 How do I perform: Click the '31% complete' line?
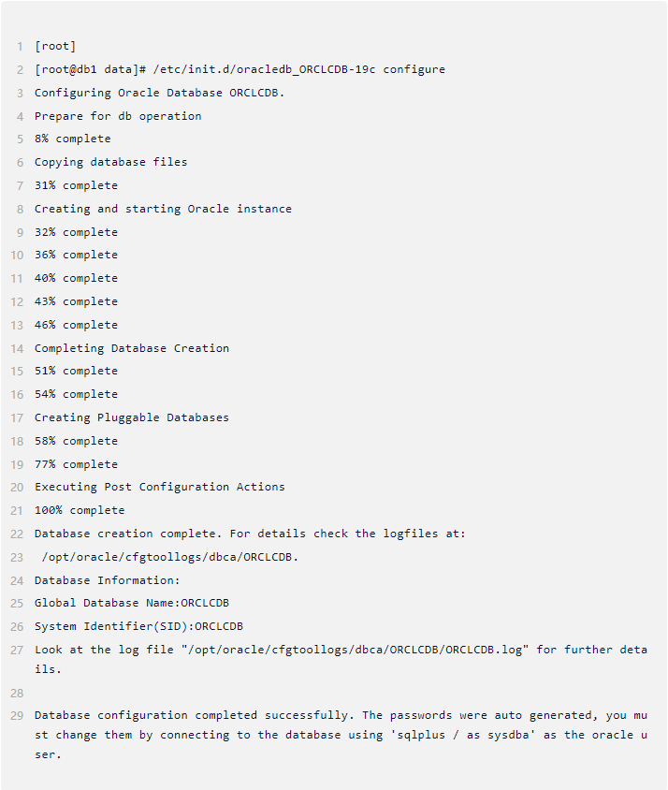coord(76,185)
